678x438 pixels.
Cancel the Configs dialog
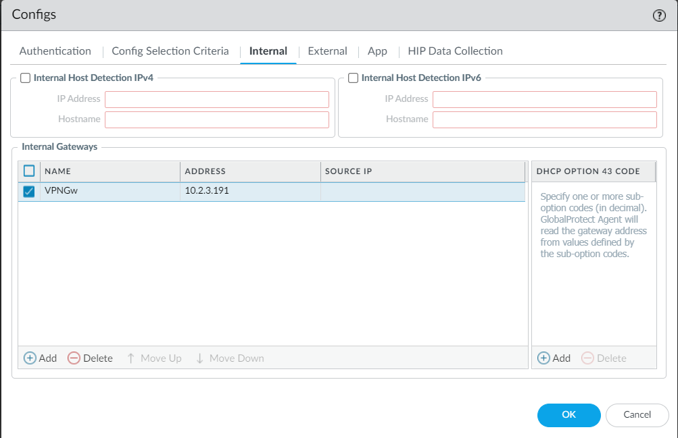(637, 415)
